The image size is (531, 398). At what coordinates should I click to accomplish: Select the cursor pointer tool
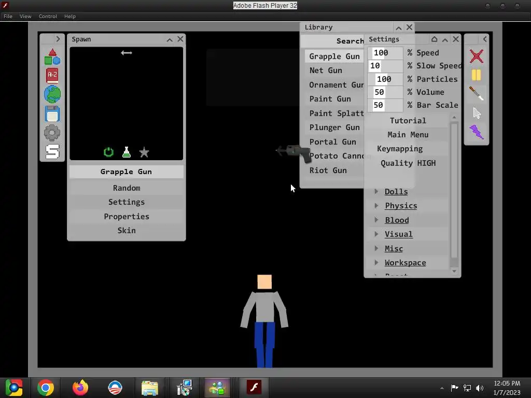pos(477,113)
